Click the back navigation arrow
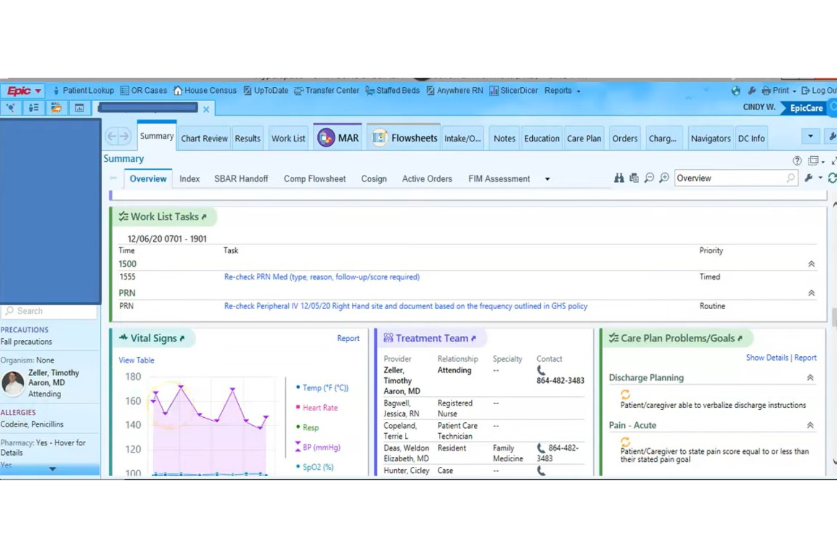837x558 pixels. click(111, 136)
